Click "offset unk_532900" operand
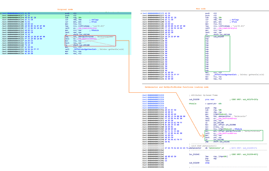This screenshot has height=171, width=269. click(x=226, y=125)
